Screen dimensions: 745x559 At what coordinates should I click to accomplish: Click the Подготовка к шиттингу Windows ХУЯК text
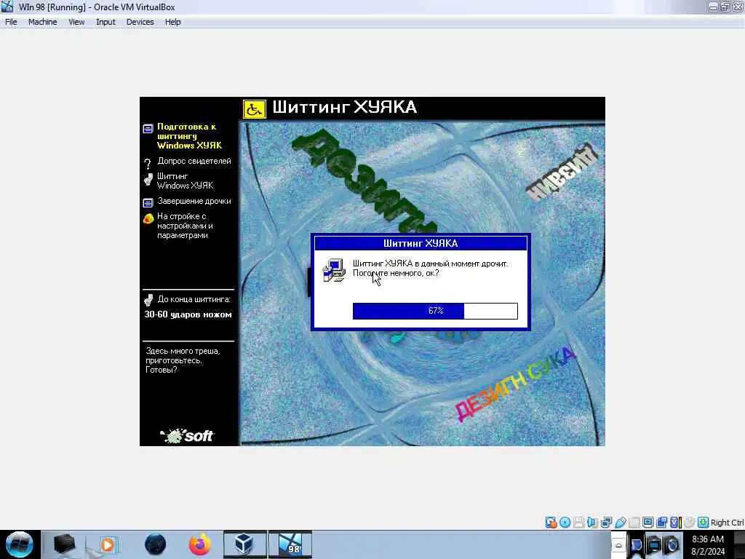[189, 136]
